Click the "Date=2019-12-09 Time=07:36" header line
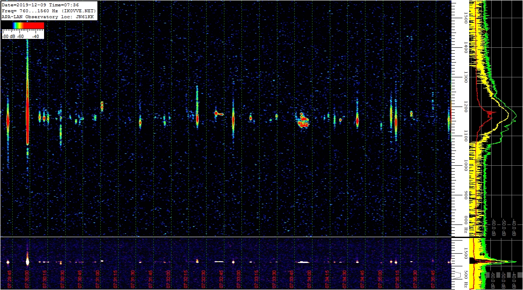The height and width of the screenshot is (290, 523). [x=40, y=5]
